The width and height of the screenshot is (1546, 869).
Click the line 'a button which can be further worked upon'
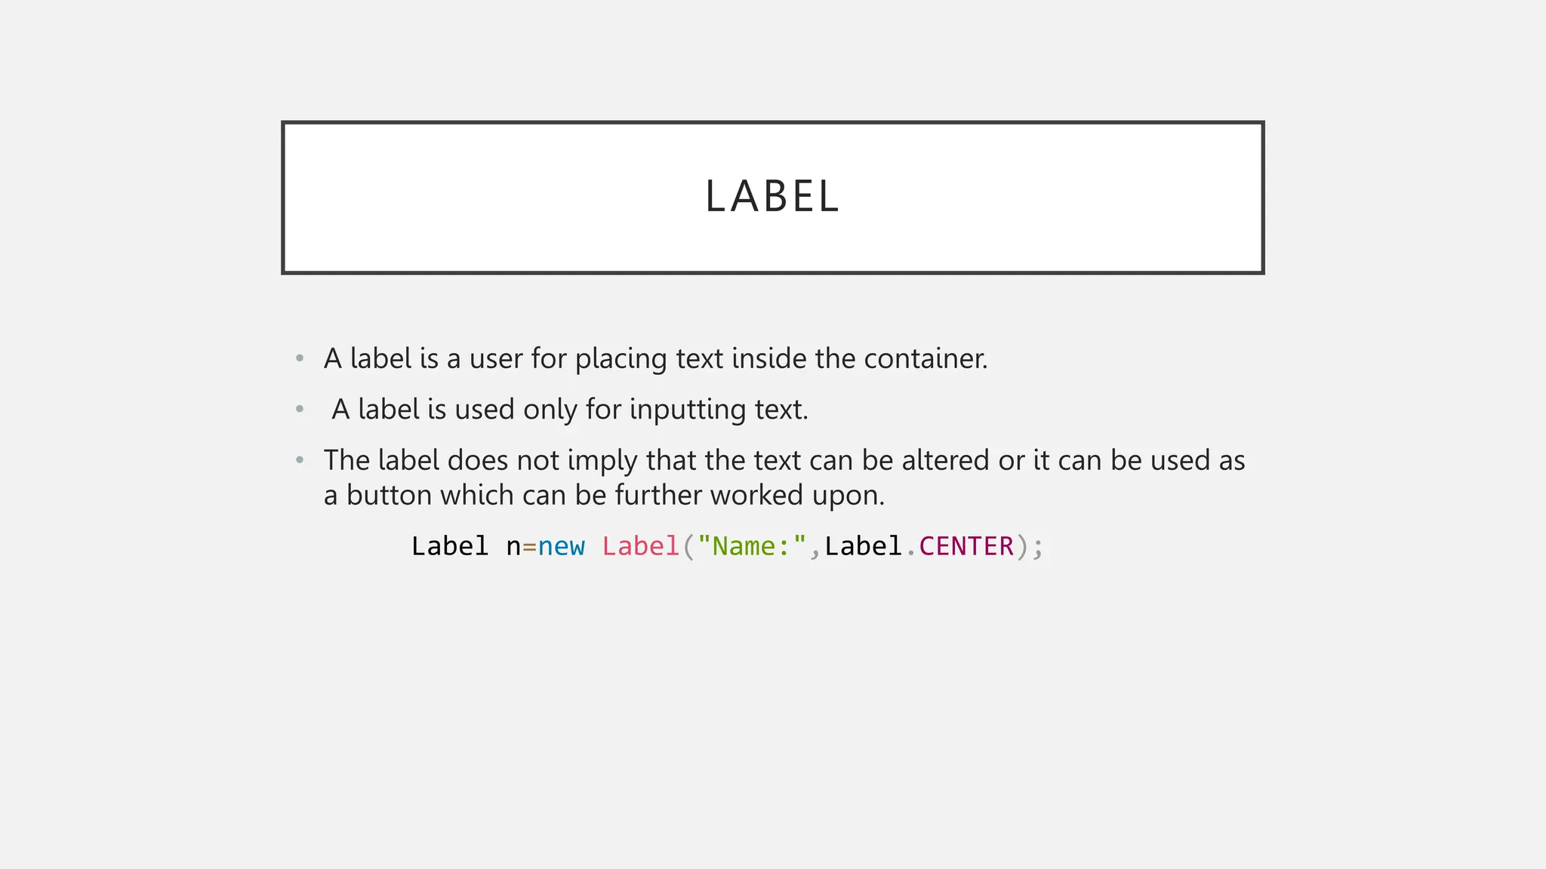(604, 496)
